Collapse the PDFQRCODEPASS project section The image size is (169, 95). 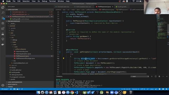pos(14,21)
